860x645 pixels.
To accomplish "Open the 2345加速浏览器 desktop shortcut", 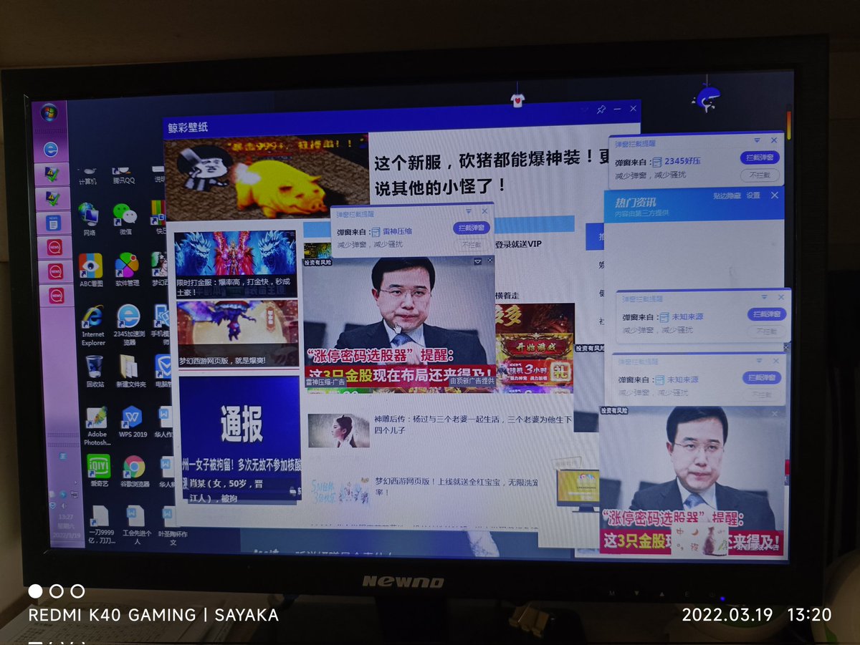I will (x=129, y=325).
